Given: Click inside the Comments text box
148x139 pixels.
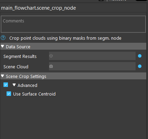Looking at the screenshot, I should [x=73, y=24].
